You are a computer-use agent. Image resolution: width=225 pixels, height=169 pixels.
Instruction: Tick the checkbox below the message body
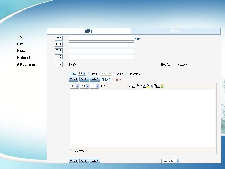pyautogui.click(x=71, y=151)
